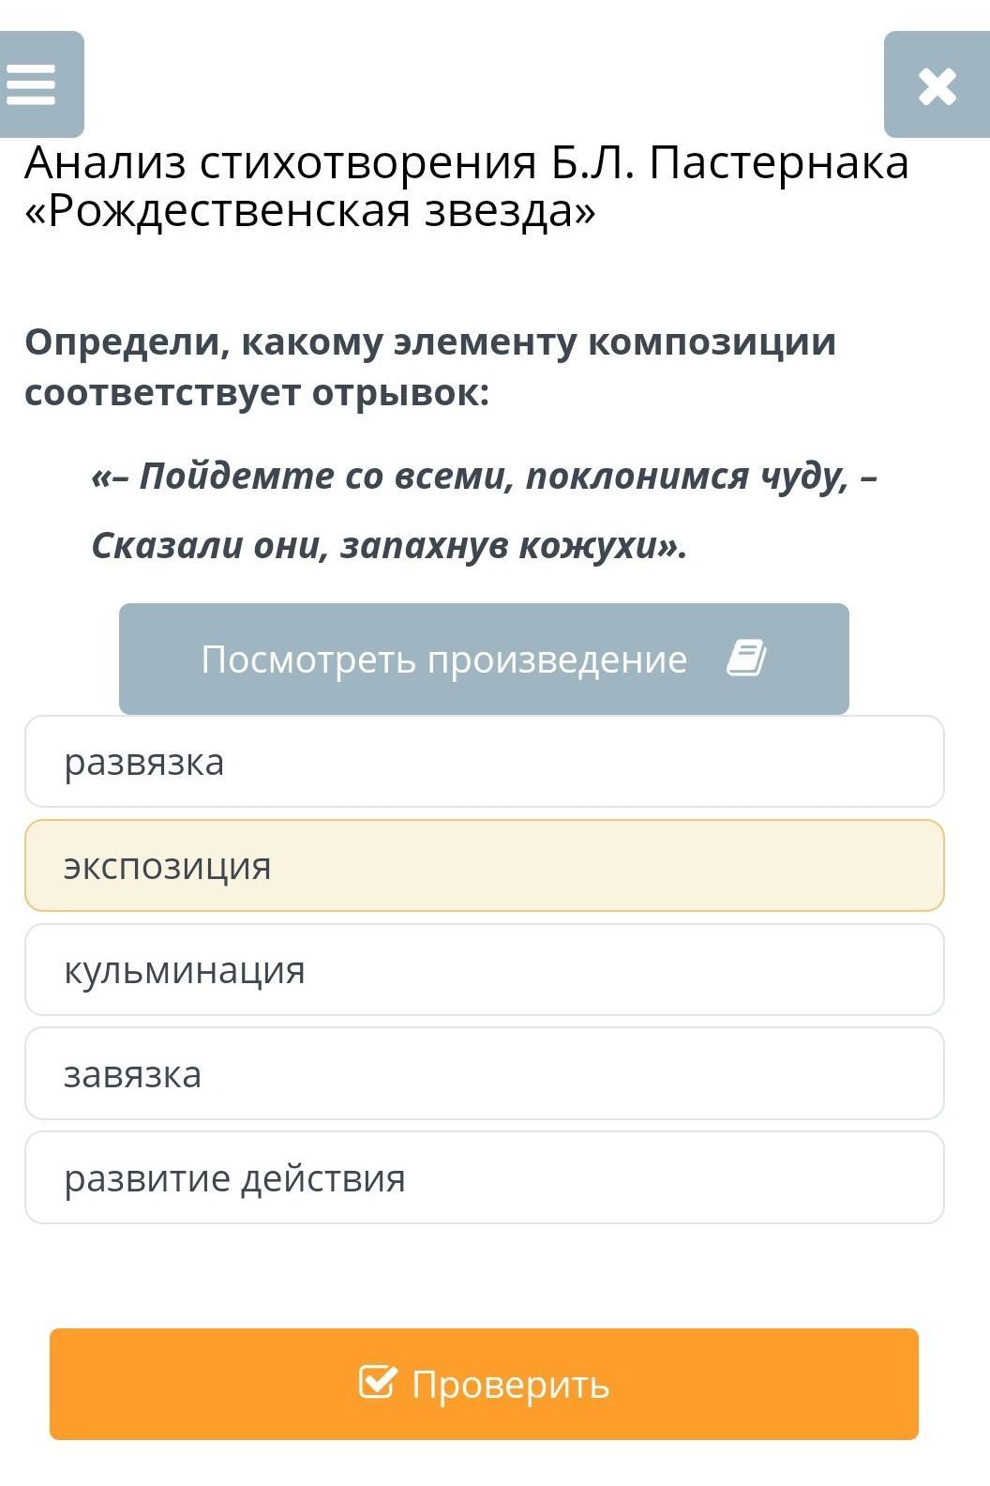Click the book icon beside Посмотреть произведение

coord(746,659)
